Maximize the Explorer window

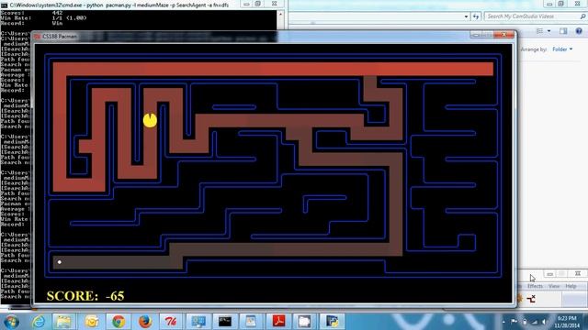tap(561, 4)
